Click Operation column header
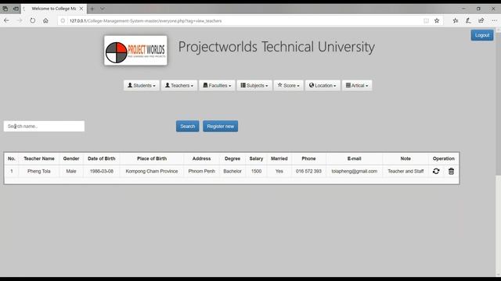This screenshot has width=501, height=281. pos(444,158)
